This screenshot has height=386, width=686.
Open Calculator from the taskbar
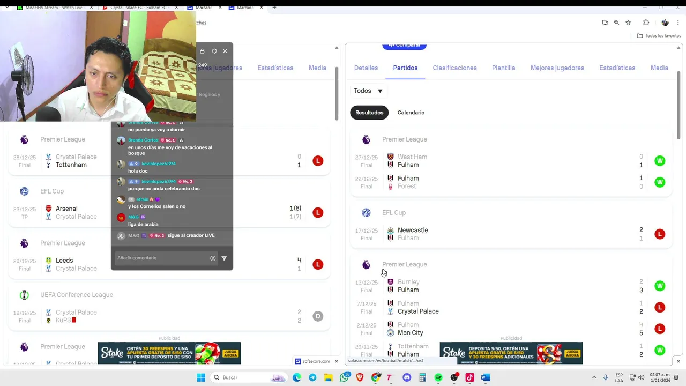pos(422,377)
